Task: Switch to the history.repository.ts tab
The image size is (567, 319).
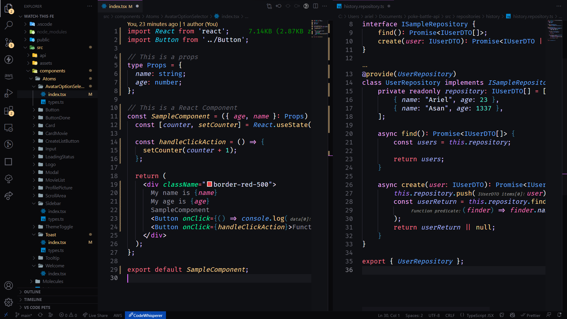Action: click(x=364, y=6)
